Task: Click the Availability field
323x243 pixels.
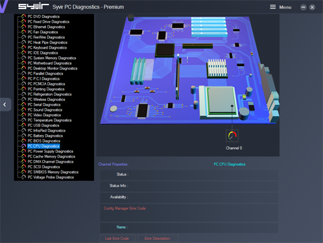Action: tap(189, 198)
